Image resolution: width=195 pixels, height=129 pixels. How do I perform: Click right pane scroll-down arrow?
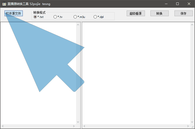192,122
